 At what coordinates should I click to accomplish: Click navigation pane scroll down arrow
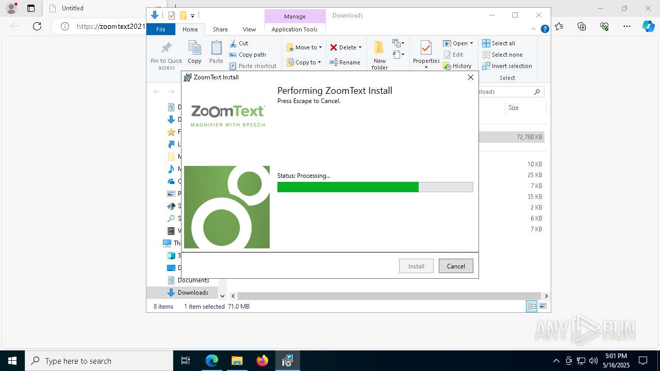(x=222, y=296)
